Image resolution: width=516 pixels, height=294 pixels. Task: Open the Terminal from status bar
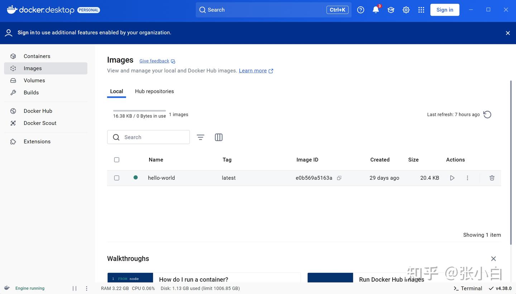pyautogui.click(x=468, y=288)
